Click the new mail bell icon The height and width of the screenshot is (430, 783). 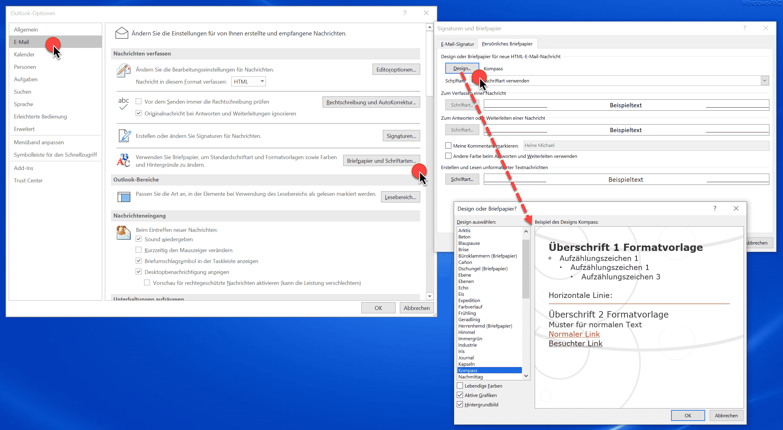pos(123,233)
